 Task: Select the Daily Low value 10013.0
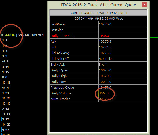pos(105,82)
